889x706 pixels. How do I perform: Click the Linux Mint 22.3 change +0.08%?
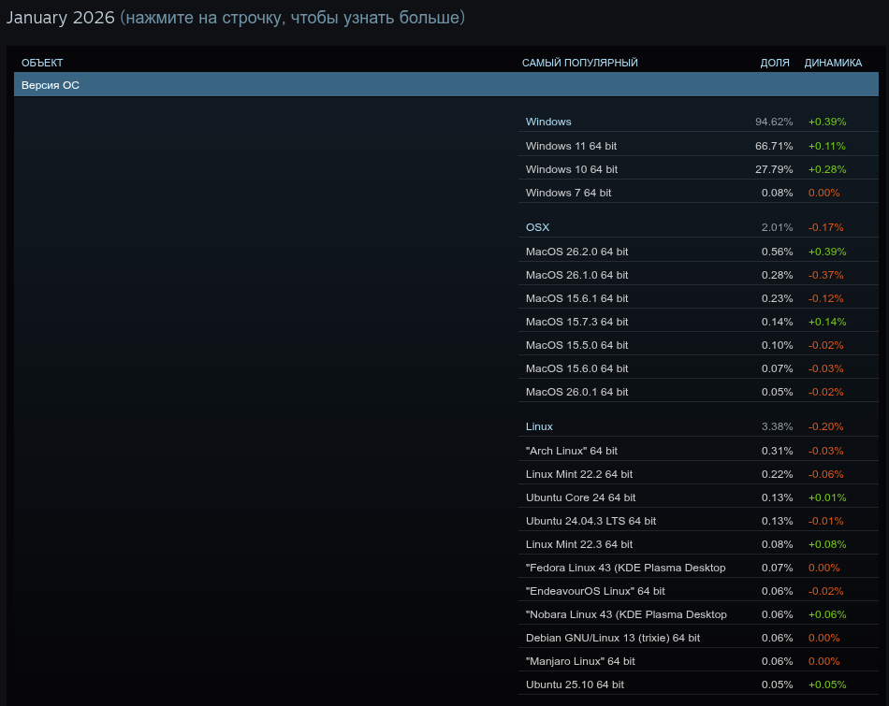[827, 544]
